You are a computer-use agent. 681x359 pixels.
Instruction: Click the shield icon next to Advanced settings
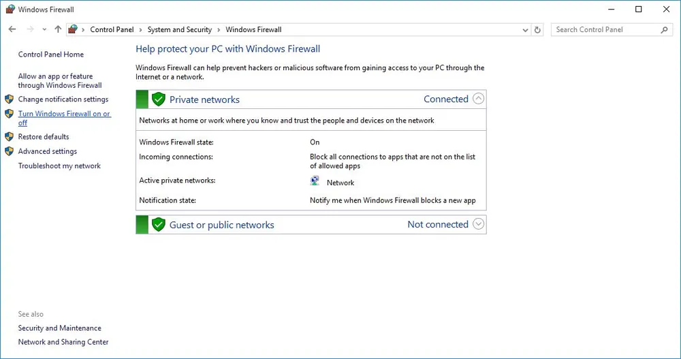(9, 151)
